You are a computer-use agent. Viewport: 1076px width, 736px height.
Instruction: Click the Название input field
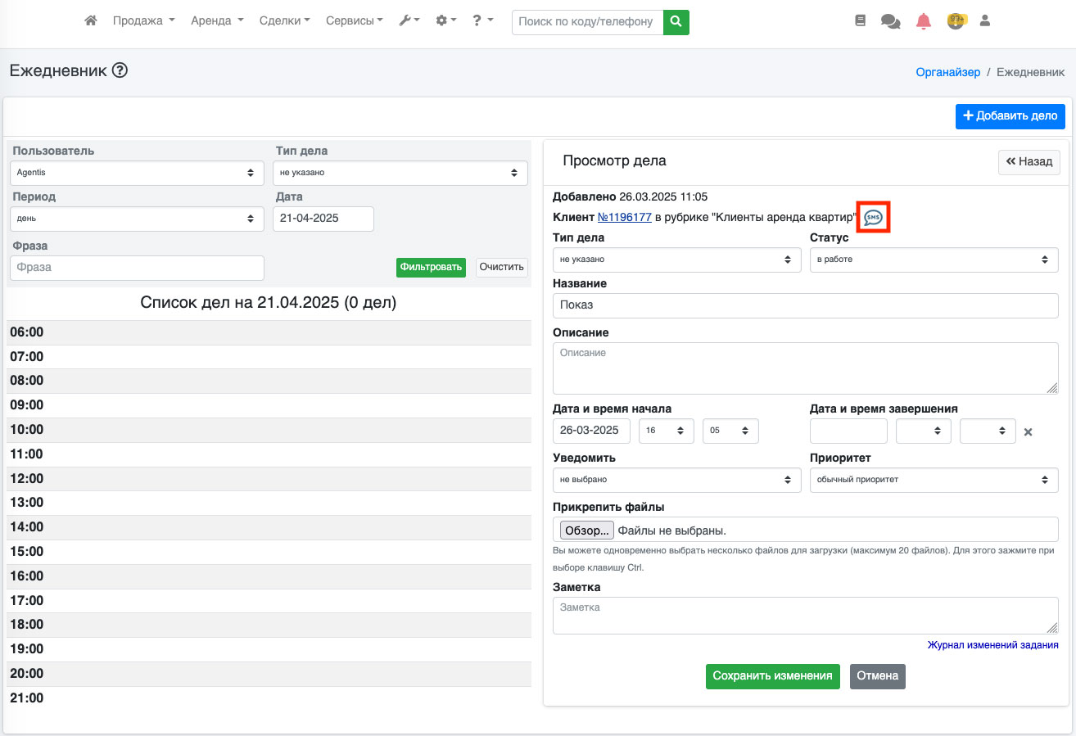pos(805,305)
